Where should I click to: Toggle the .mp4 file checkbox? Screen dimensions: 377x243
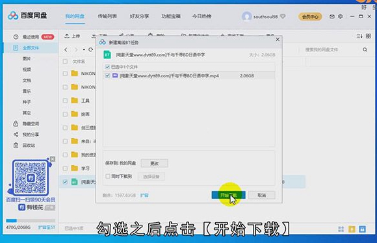click(107, 75)
